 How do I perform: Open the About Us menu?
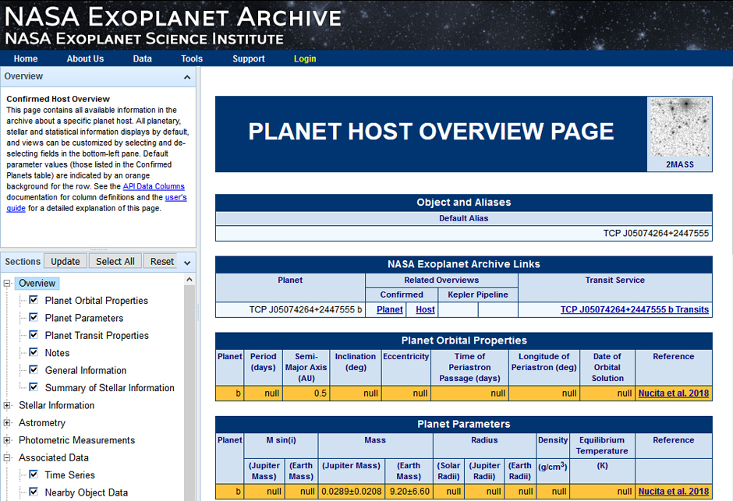(85, 59)
